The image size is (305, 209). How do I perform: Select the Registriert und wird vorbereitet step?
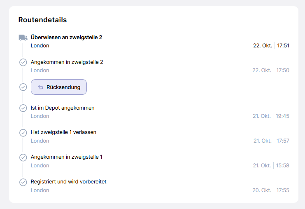pyautogui.click(x=68, y=182)
